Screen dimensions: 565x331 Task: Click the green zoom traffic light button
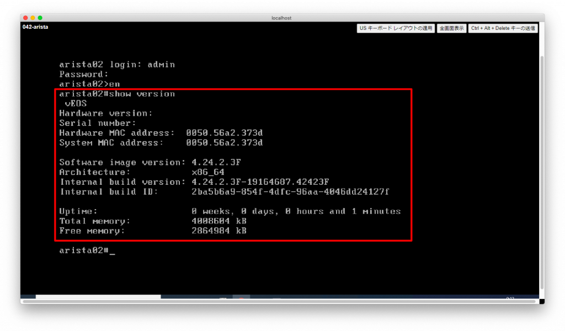[39, 17]
